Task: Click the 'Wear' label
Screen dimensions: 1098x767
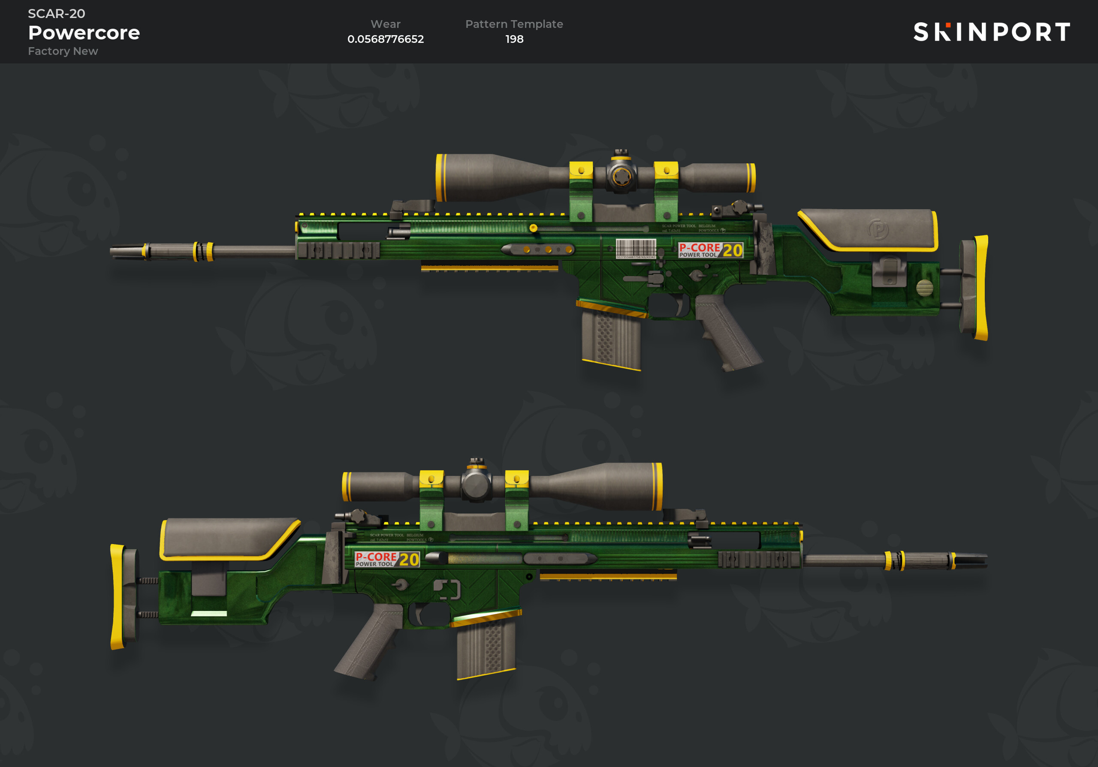Action: (x=386, y=24)
